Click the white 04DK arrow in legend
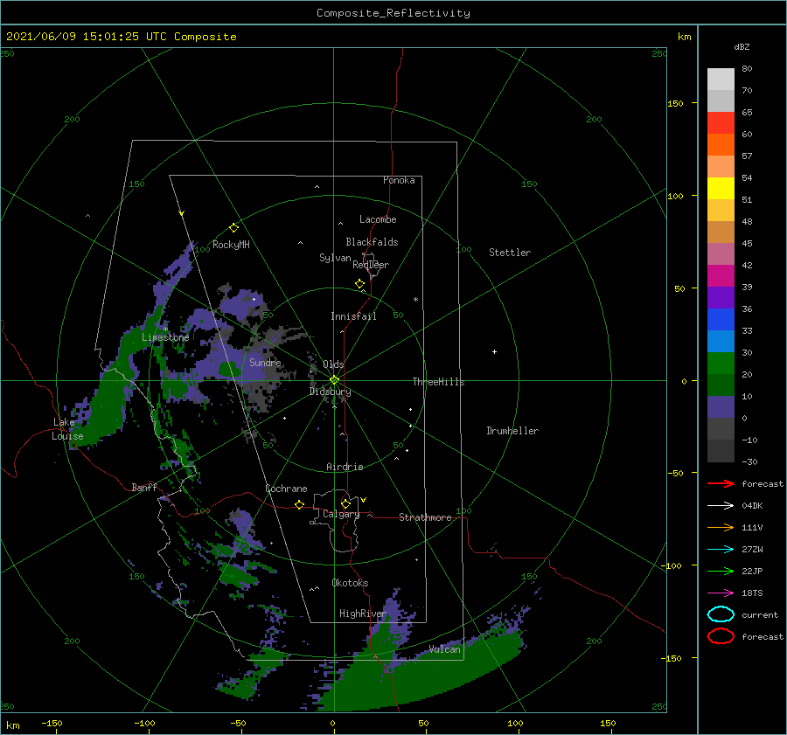787x735 pixels. [721, 505]
